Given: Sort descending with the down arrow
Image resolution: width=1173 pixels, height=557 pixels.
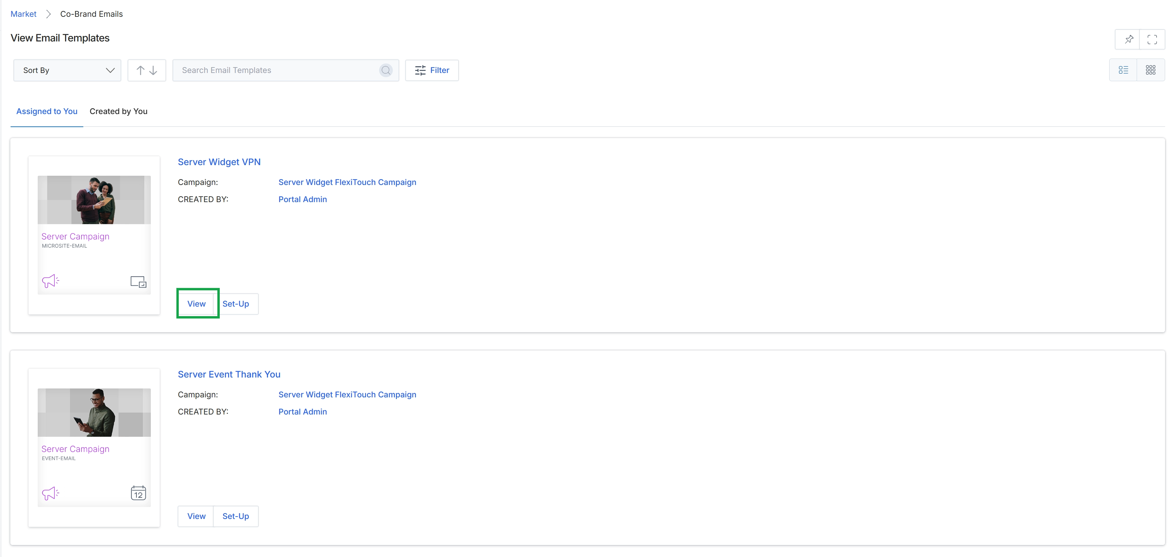Looking at the screenshot, I should click(154, 70).
